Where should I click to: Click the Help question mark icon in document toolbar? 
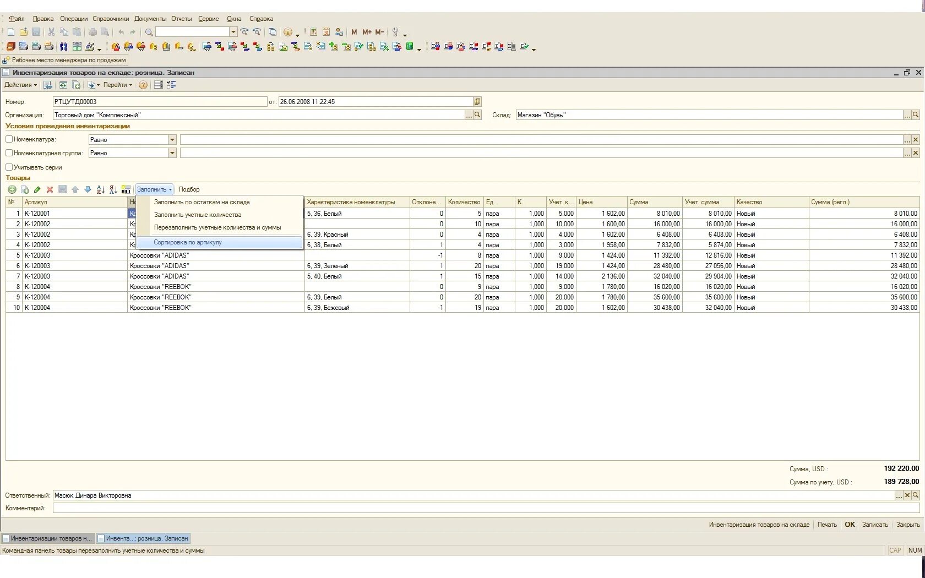143,85
